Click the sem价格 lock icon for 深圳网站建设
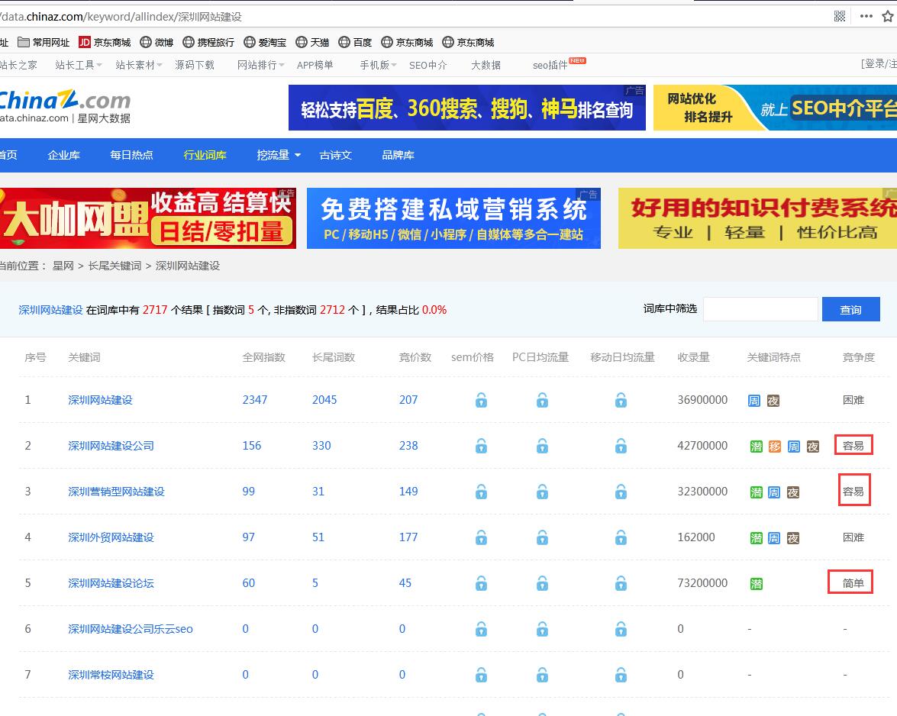This screenshot has width=897, height=716. click(x=481, y=400)
